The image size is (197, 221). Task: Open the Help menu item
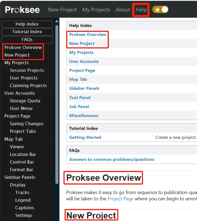[141, 10]
